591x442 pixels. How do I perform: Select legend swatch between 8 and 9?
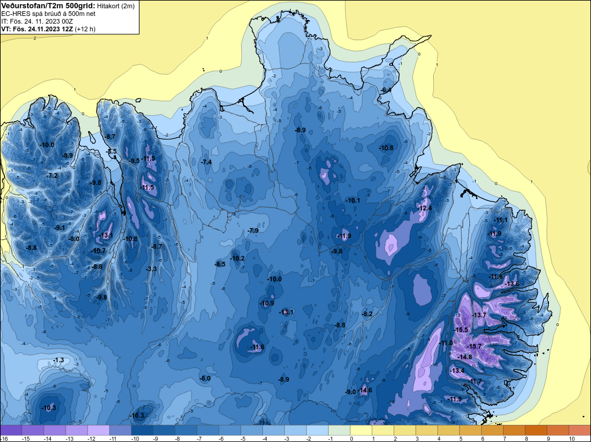coord(536,430)
